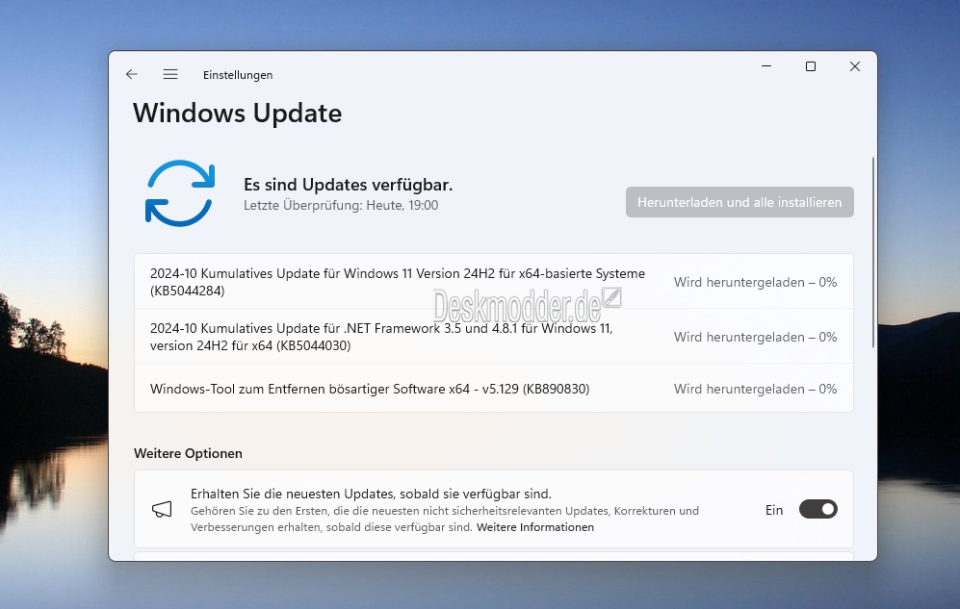Click the Letzte Überprüfung: Heute, 19:00 text
The image size is (960, 609).
(341, 206)
